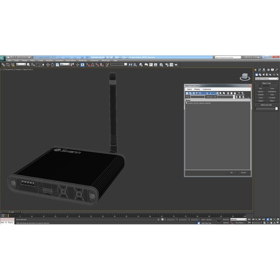Click OK in Select From Scene
Viewport: 280px width, 280px height.
click(x=232, y=173)
